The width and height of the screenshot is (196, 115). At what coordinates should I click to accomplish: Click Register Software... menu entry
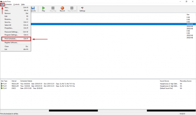pos(16,43)
